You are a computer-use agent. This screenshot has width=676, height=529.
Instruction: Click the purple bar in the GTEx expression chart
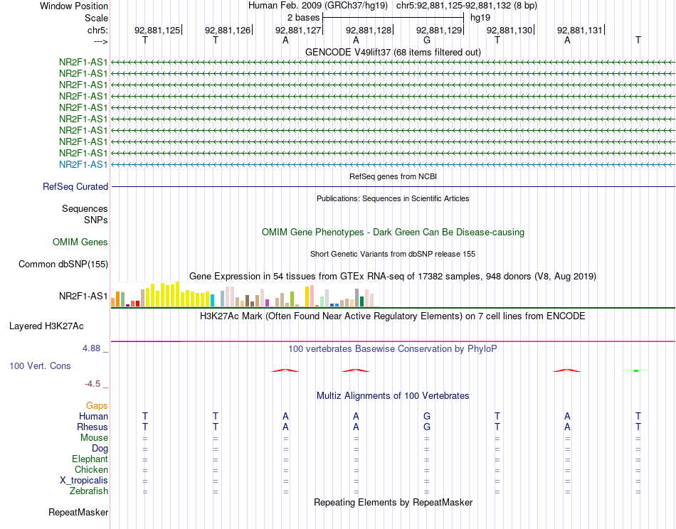click(268, 303)
